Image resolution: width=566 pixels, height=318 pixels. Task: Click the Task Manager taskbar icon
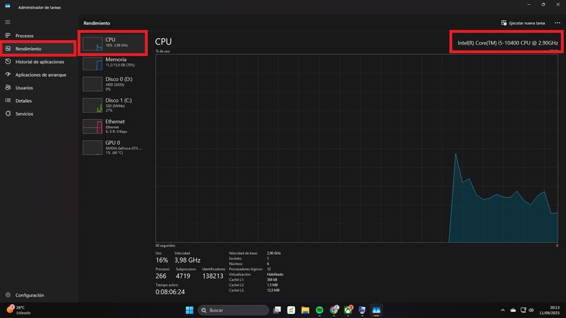click(376, 310)
